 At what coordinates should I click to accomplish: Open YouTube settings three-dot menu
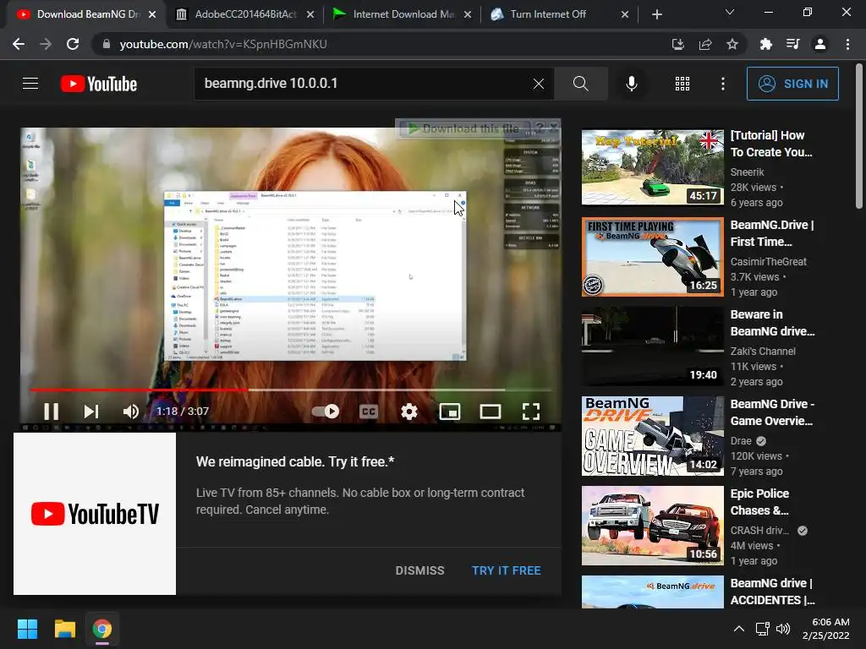722,84
